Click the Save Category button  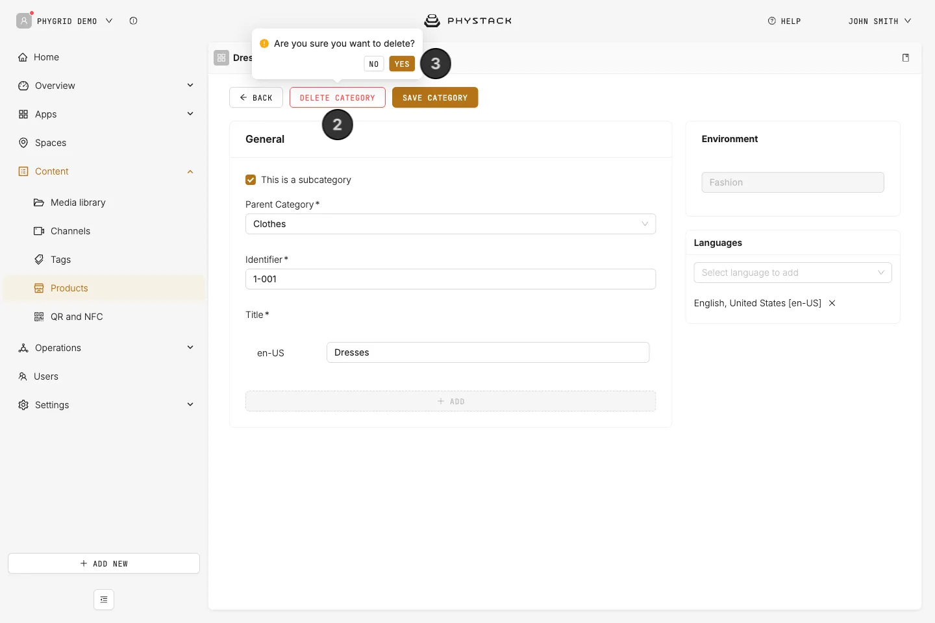pyautogui.click(x=435, y=97)
